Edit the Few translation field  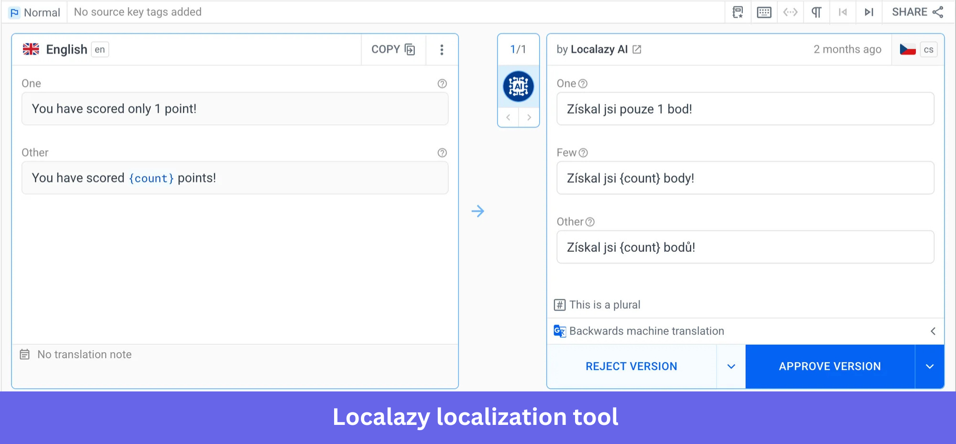[x=745, y=178]
